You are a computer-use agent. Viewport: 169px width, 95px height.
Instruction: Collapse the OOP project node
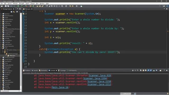(1, 48)
